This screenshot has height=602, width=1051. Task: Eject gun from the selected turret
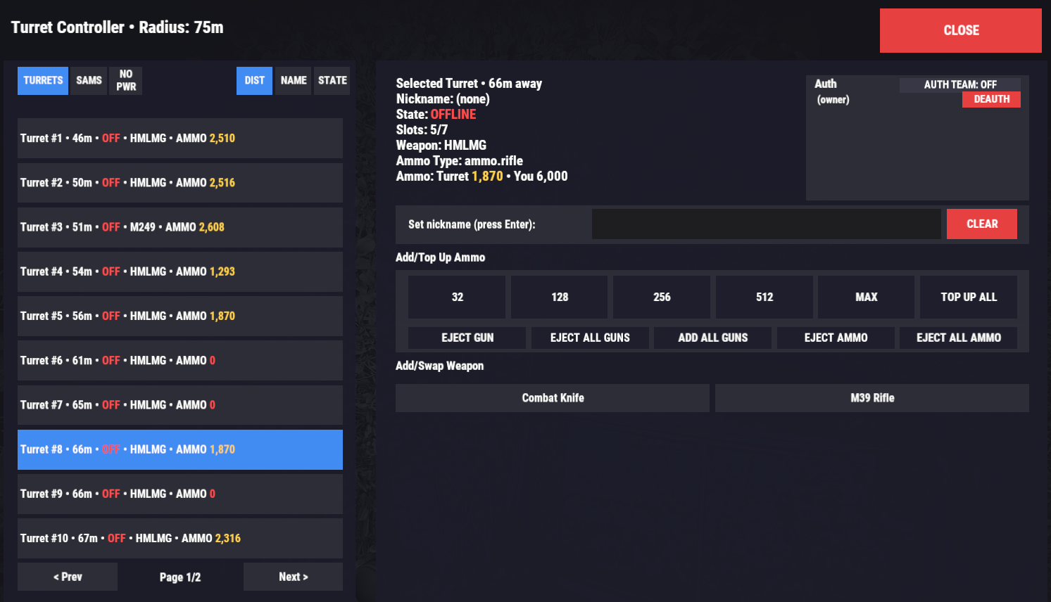pyautogui.click(x=467, y=338)
